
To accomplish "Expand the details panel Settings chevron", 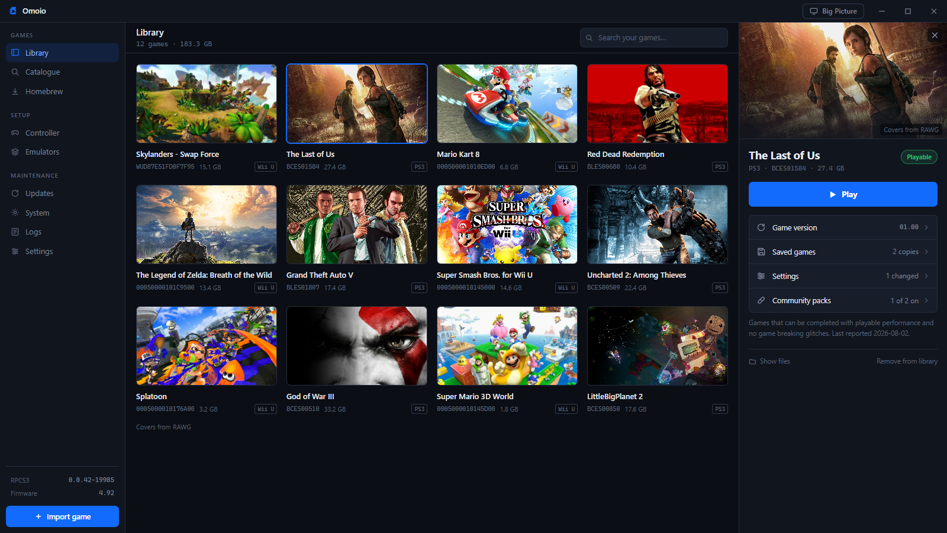I will point(926,276).
